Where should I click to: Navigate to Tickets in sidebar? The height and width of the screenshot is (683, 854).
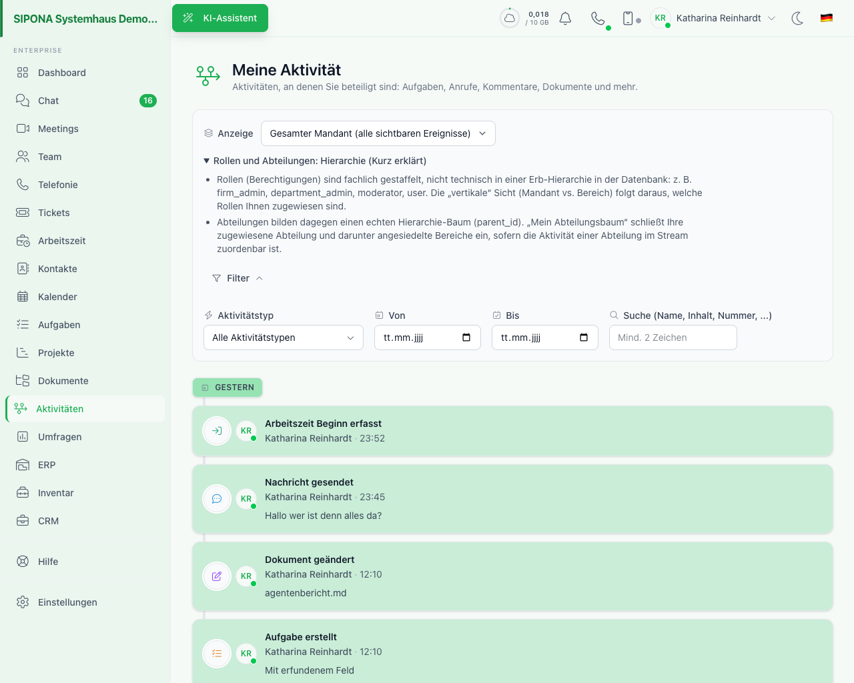click(x=85, y=213)
